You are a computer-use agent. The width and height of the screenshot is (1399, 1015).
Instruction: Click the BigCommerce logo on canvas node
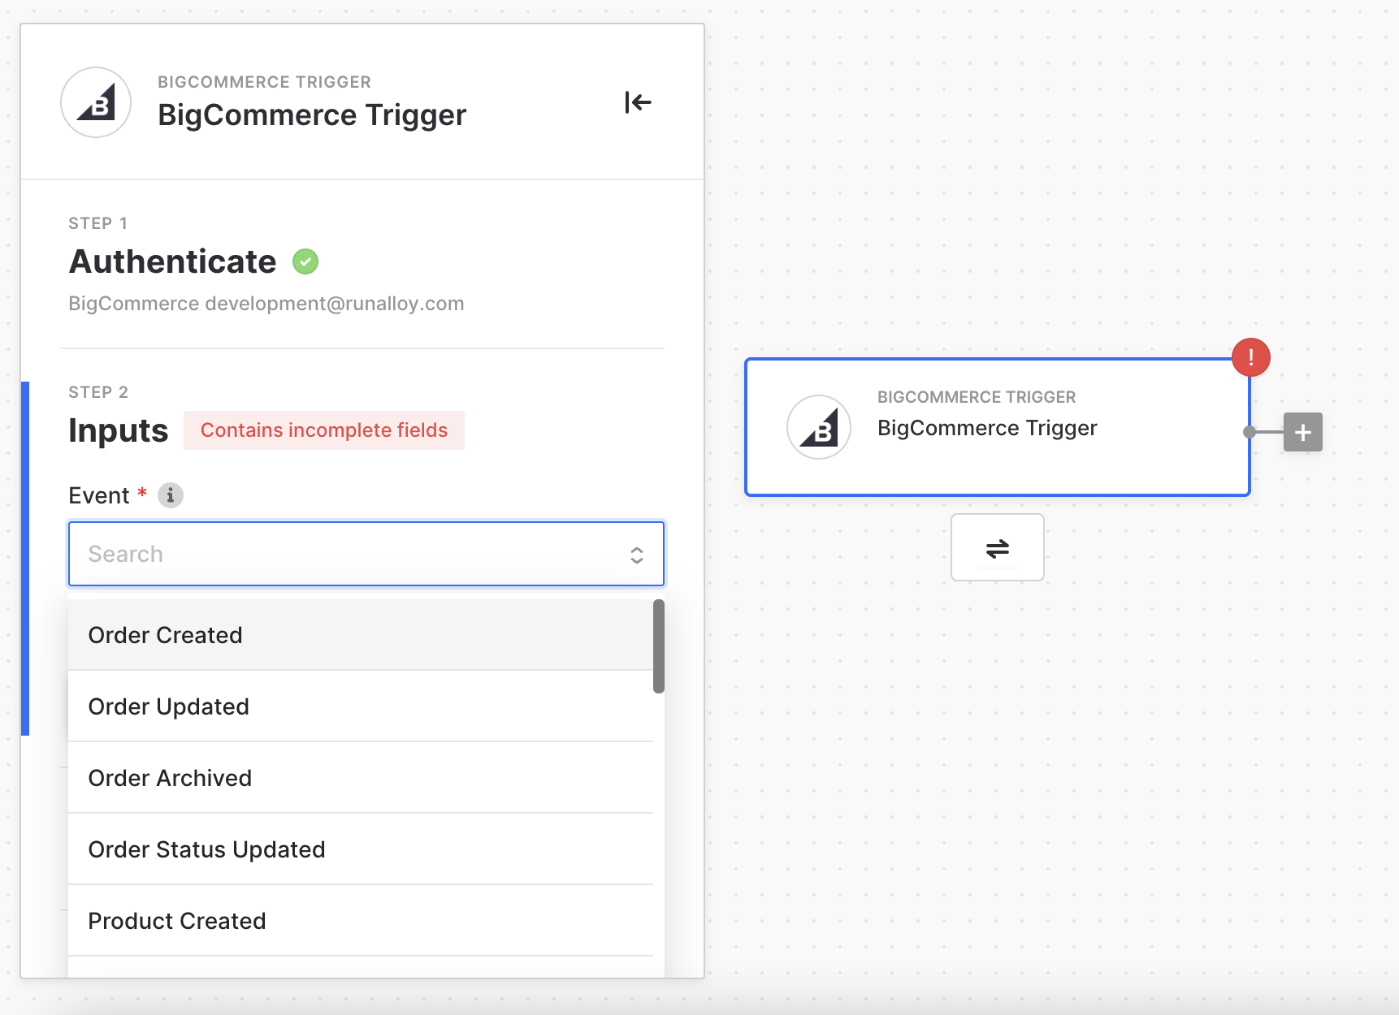click(x=818, y=427)
